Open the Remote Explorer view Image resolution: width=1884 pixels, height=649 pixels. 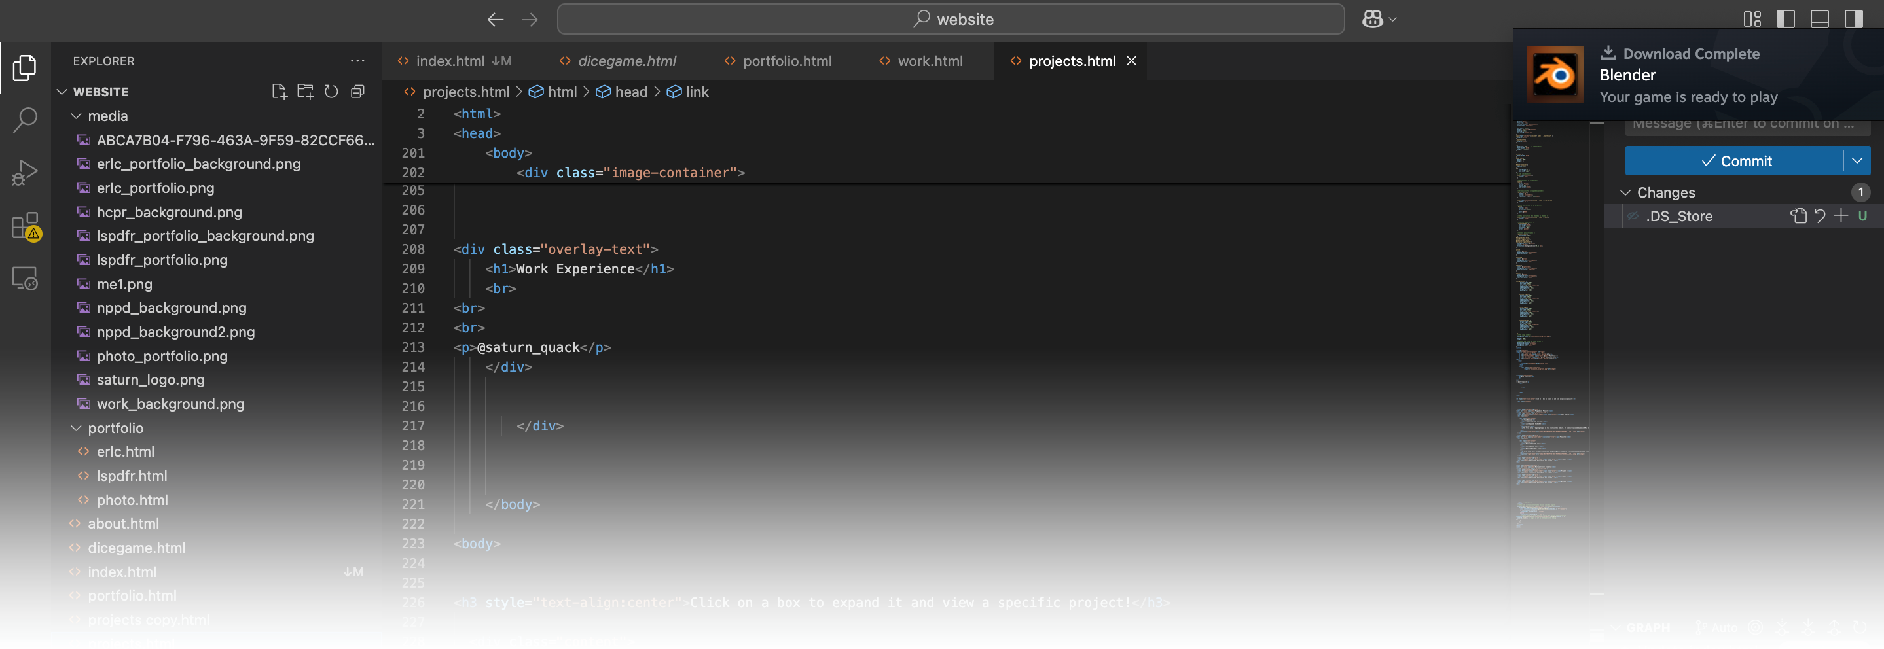pyautogui.click(x=25, y=279)
